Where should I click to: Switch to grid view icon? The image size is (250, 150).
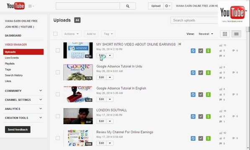(225, 34)
